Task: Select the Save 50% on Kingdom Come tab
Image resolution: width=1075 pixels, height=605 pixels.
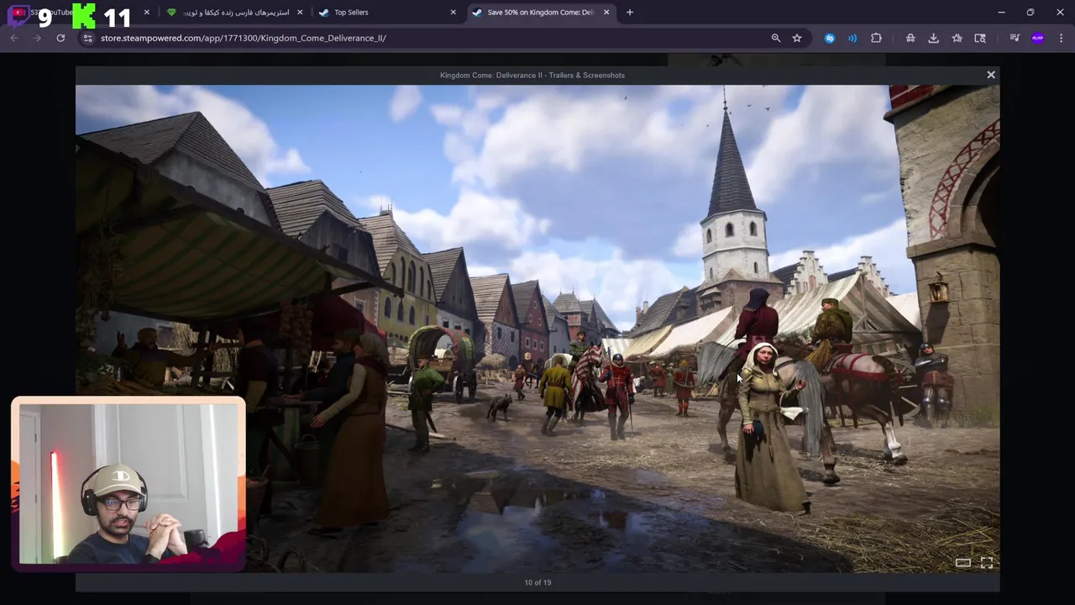Action: 540,13
